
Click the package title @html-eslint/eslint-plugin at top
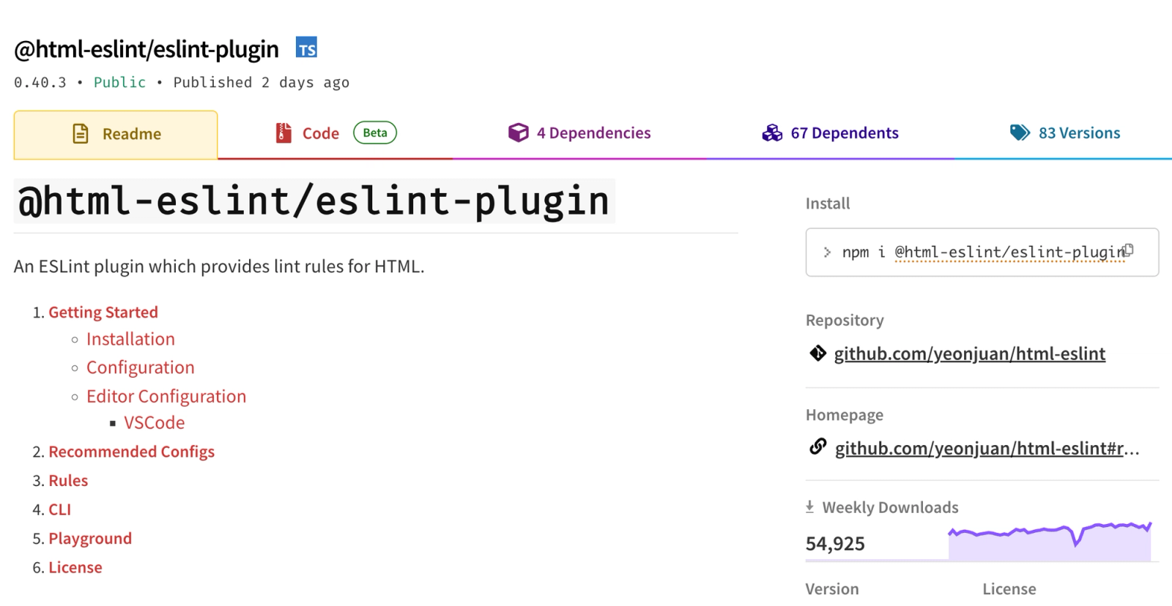(146, 49)
